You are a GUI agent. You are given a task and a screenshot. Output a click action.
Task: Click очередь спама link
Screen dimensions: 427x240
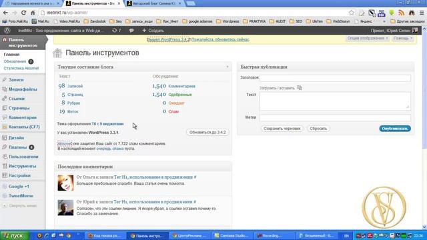(110, 149)
